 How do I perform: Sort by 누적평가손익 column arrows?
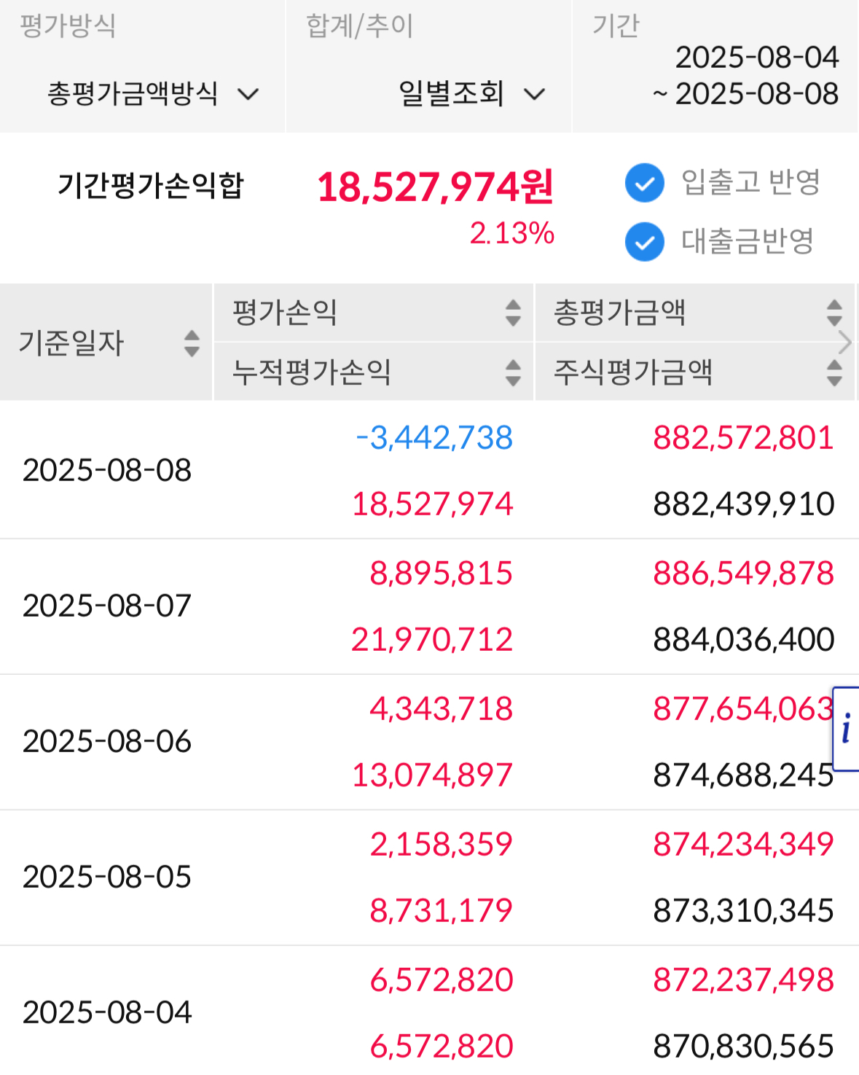[513, 372]
